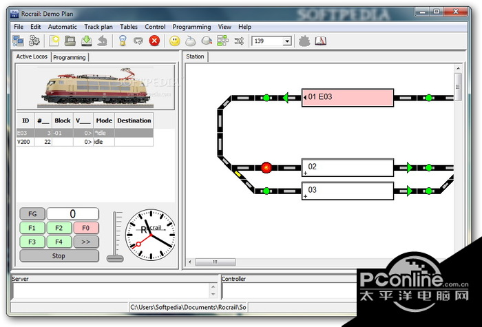Expand block 03 with the plus mark
This screenshot has width=482, height=327.
(305, 196)
